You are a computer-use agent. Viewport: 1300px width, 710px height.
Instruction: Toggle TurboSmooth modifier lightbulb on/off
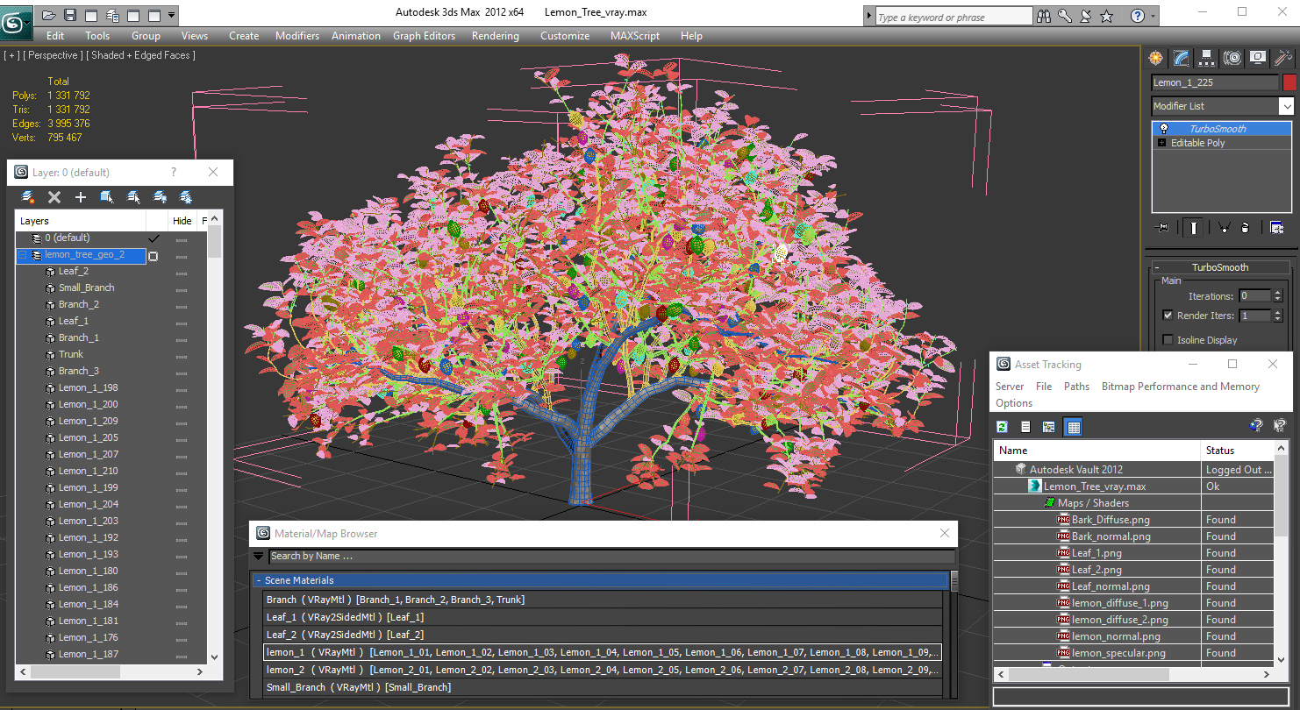click(x=1164, y=129)
